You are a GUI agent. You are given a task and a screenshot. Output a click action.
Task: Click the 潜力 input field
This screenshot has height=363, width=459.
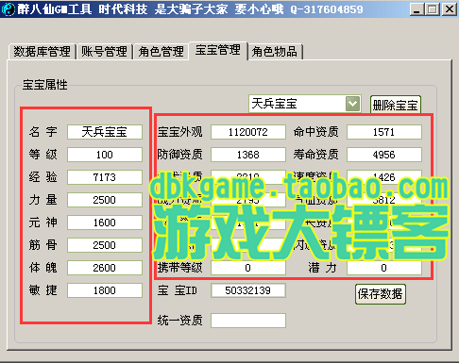coord(384,268)
